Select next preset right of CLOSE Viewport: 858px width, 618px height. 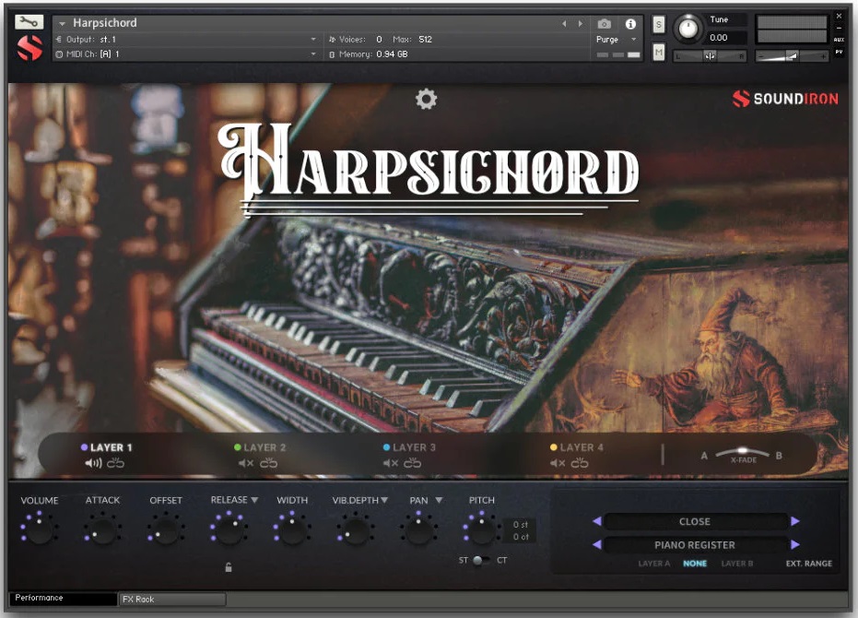795,521
